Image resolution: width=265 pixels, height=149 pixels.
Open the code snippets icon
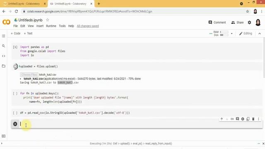pyautogui.click(x=4, y=56)
